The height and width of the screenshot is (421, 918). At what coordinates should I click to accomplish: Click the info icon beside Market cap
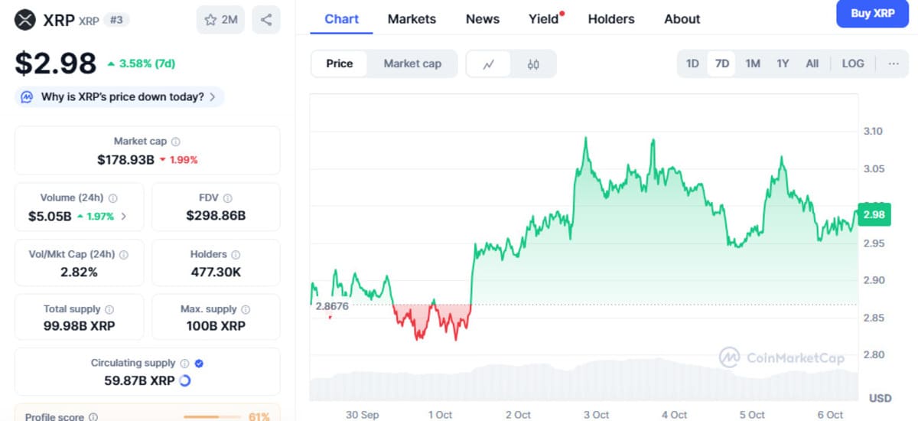pos(176,142)
